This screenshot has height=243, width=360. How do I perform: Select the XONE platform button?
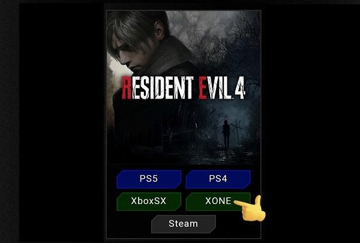pyautogui.click(x=218, y=202)
